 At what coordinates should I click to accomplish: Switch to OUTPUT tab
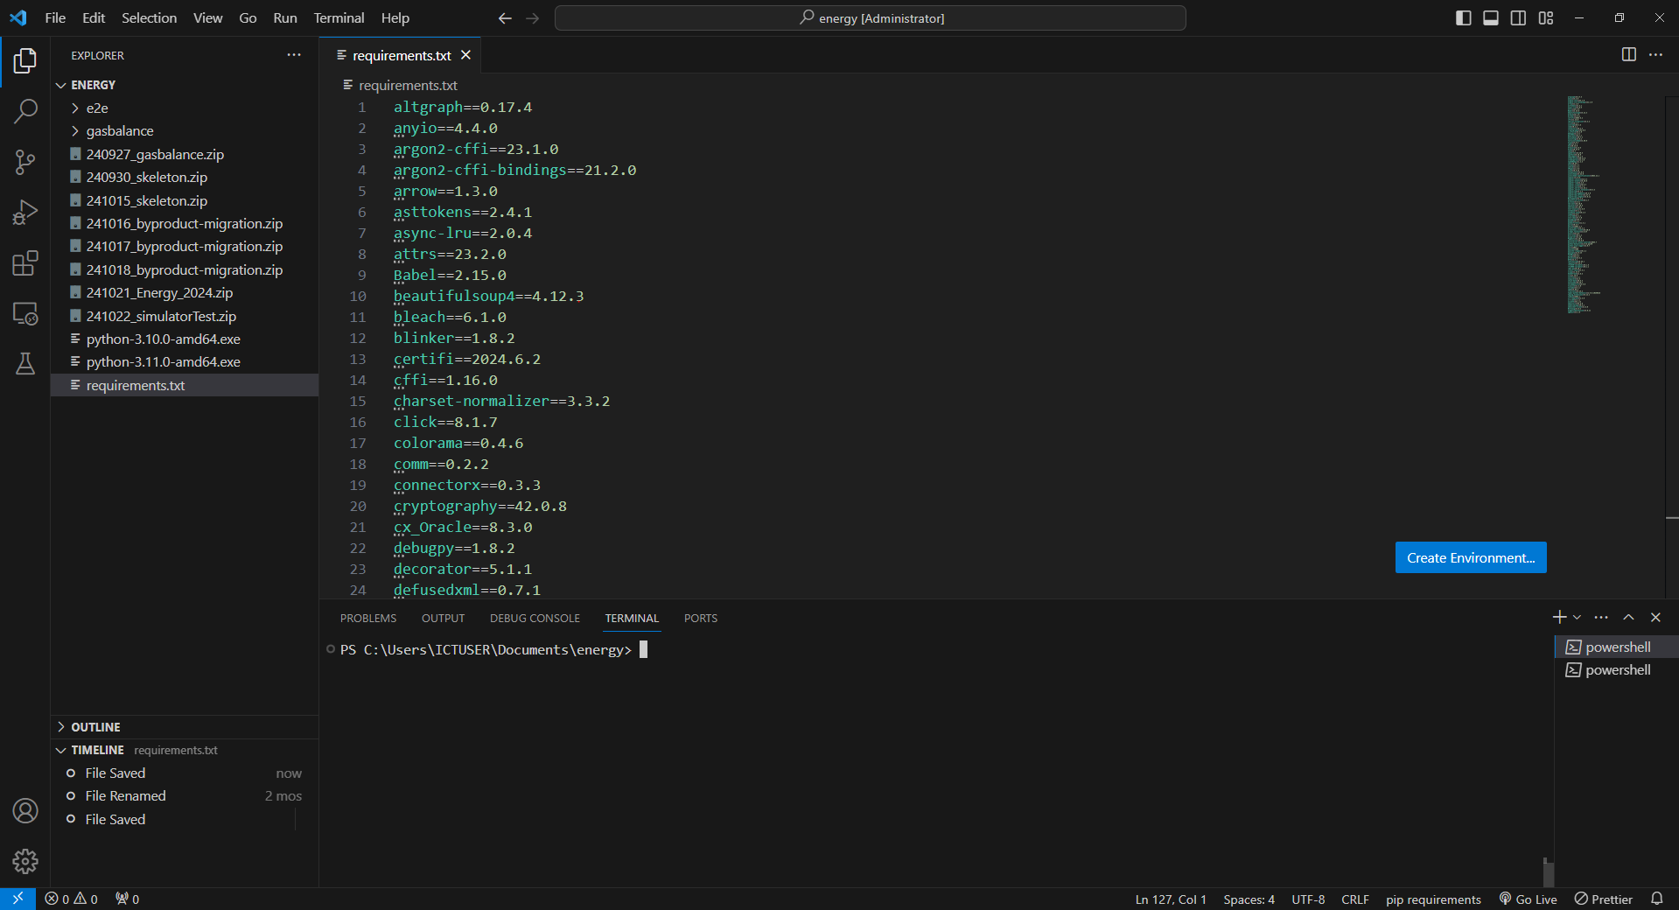point(443,618)
